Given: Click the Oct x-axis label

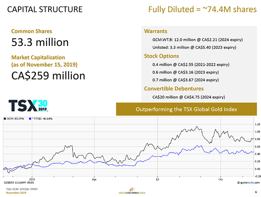Looking at the screenshot, I should tap(221, 179).
